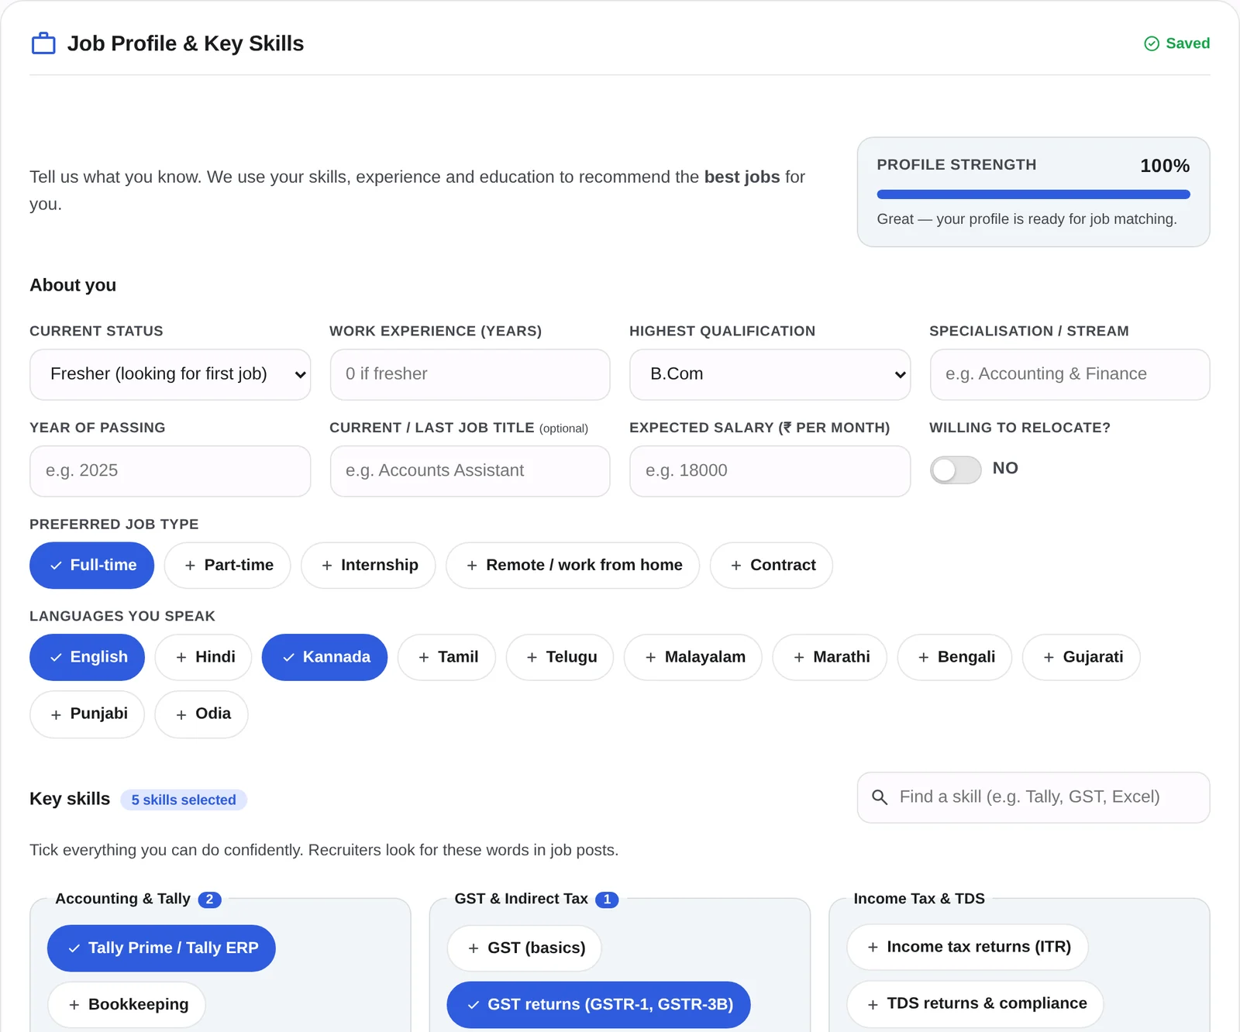Deselect the Kannada language chip
1240x1032 pixels.
coord(325,657)
